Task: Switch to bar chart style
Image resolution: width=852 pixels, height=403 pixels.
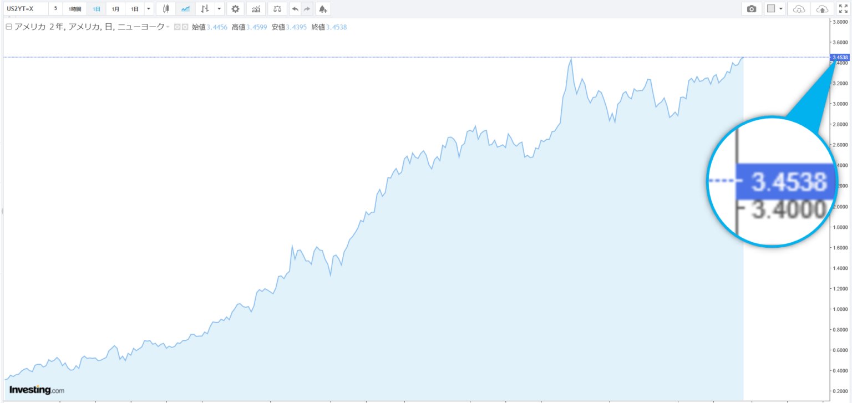Action: [x=205, y=9]
